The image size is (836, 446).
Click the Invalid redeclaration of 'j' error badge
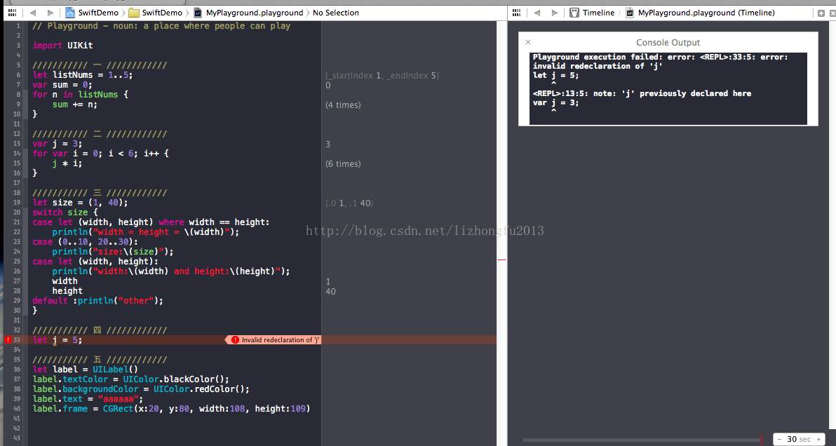point(274,340)
